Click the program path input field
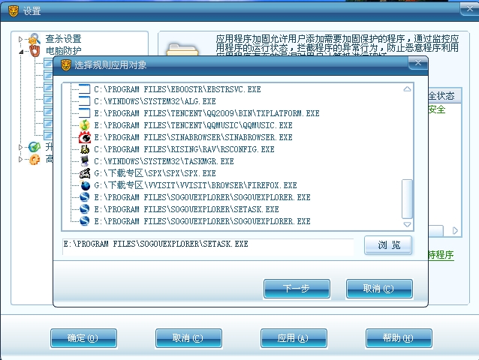 pos(208,246)
